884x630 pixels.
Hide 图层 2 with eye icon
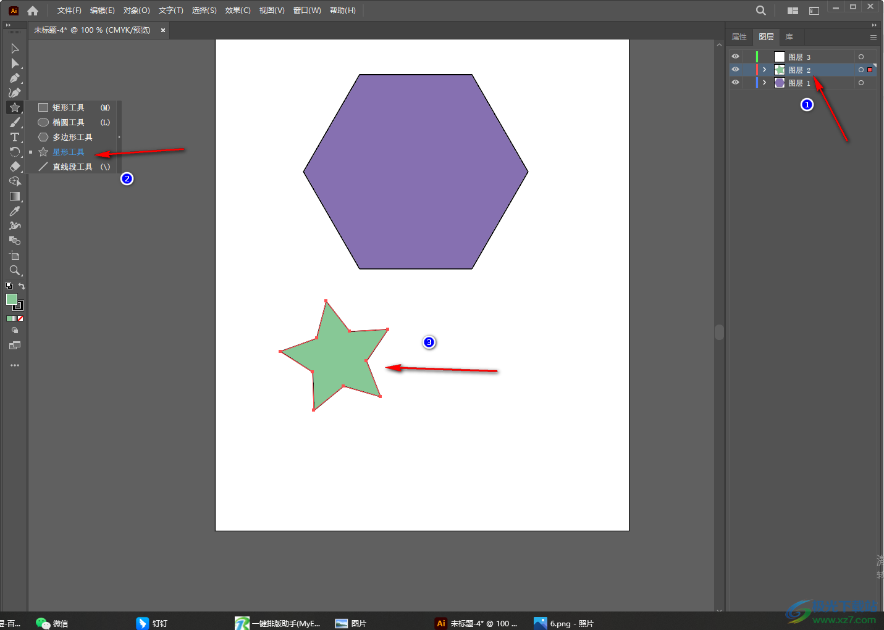735,70
